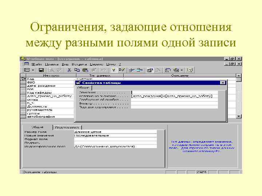Select the руководитель field name

[40, 110]
